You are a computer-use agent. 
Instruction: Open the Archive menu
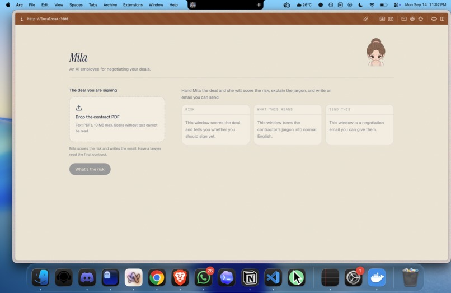click(110, 5)
